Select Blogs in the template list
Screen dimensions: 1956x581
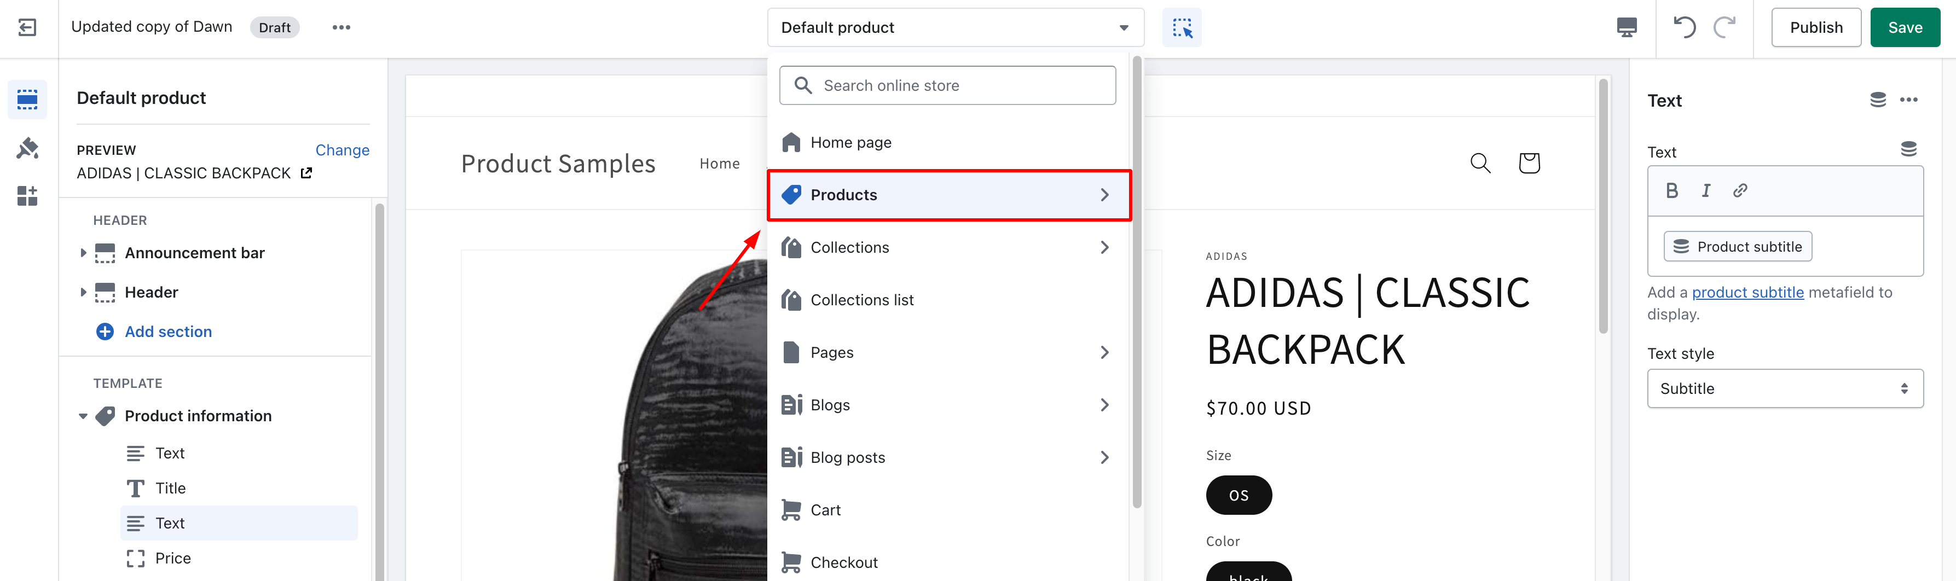(948, 405)
